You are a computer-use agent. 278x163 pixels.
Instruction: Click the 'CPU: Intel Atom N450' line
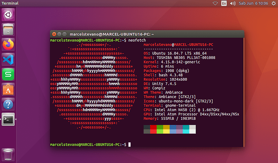pyautogui.click(x=182, y=110)
